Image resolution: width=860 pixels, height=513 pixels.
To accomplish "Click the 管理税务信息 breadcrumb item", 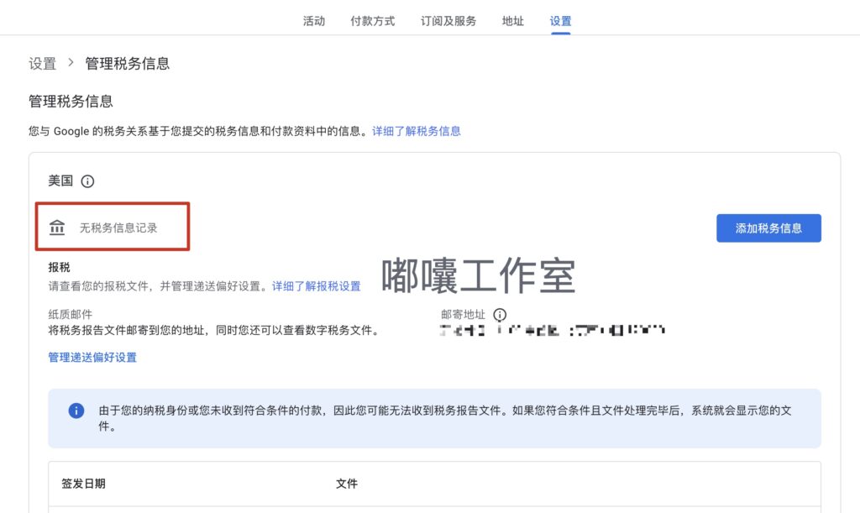I will [x=128, y=64].
